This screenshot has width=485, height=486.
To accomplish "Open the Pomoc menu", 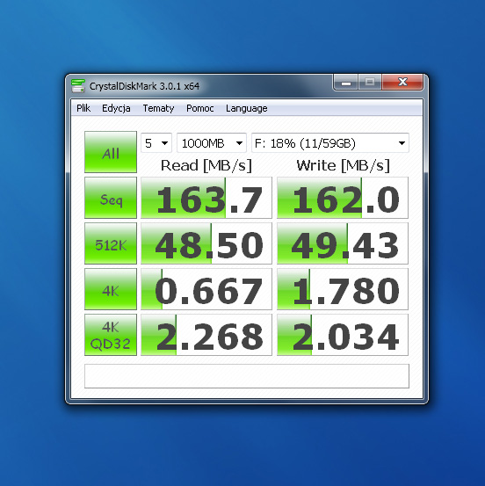I will tap(200, 108).
